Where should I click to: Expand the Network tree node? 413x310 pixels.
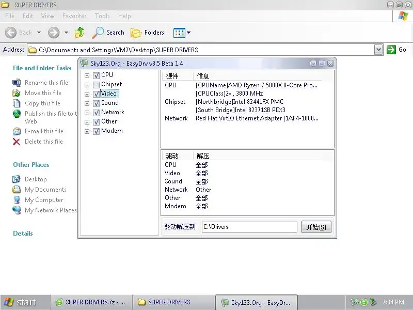87,113
